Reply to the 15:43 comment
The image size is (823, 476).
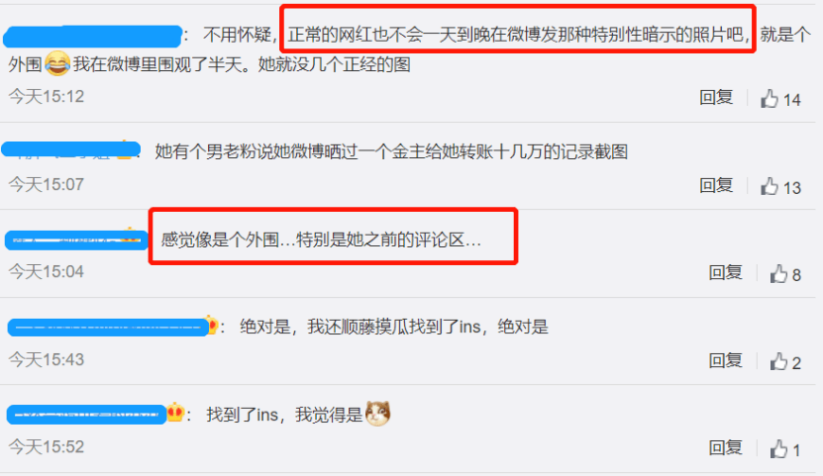pyautogui.click(x=725, y=360)
